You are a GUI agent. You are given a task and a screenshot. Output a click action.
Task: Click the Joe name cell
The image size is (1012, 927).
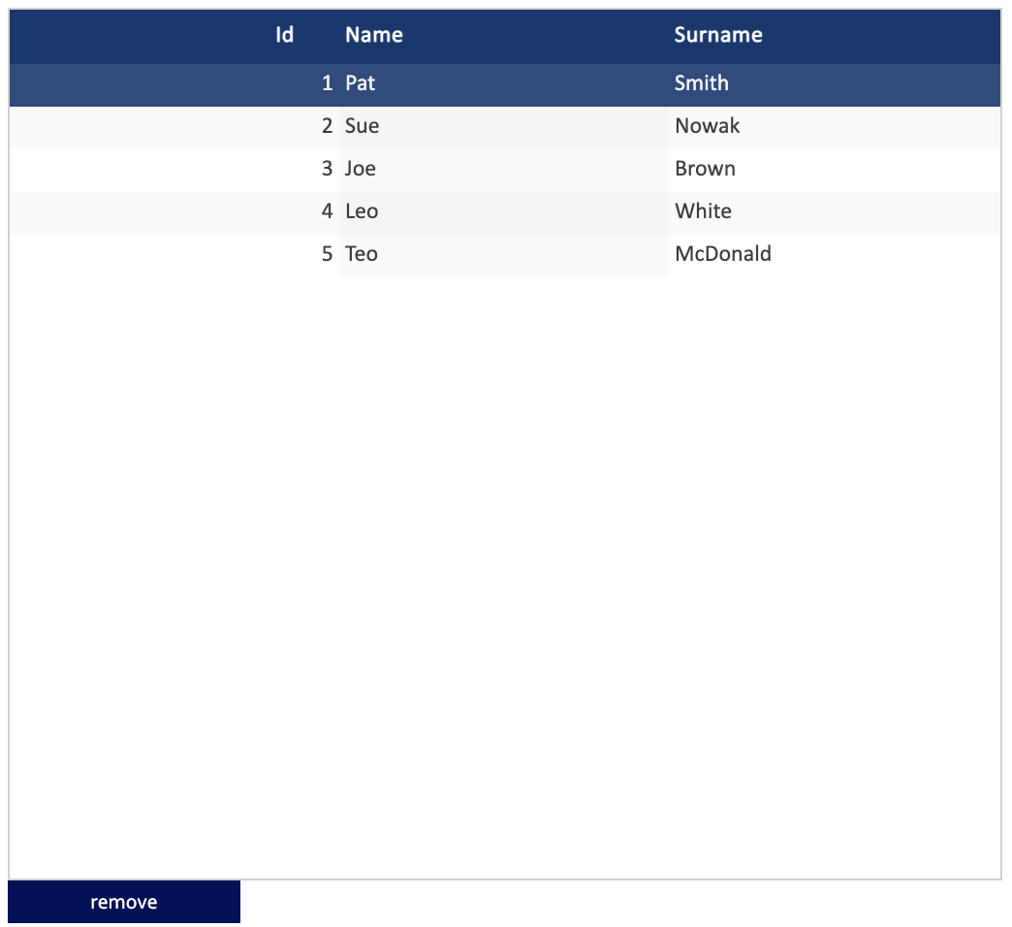[361, 169]
